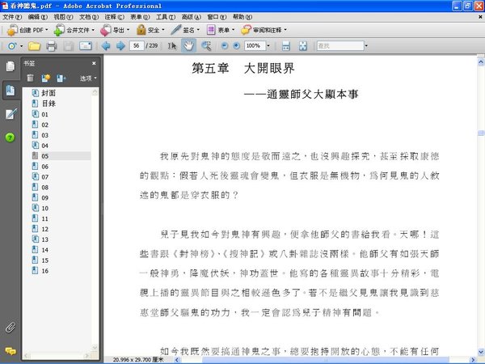Toggle the Signatures panel button
The image size is (485, 364).
pyautogui.click(x=11, y=114)
